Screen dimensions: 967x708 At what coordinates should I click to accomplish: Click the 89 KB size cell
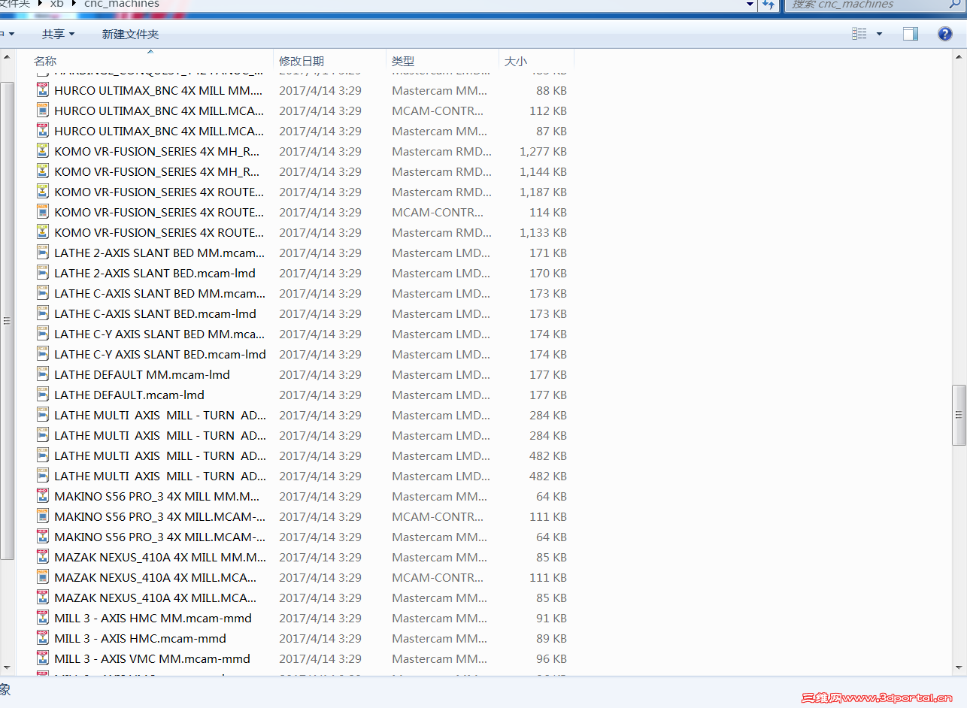pyautogui.click(x=552, y=638)
